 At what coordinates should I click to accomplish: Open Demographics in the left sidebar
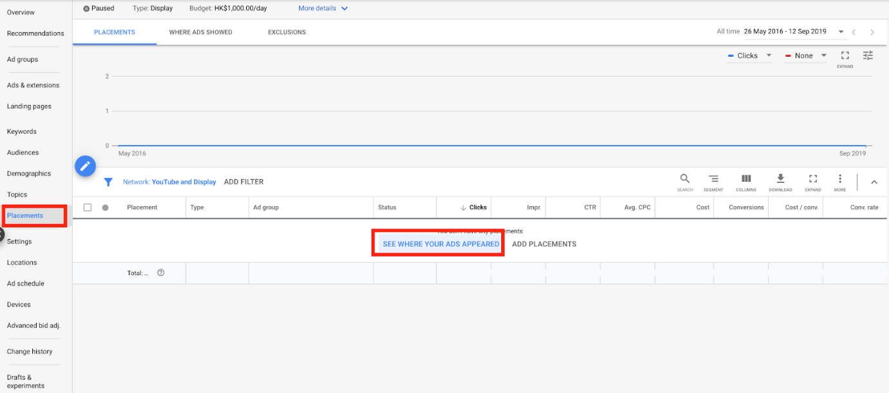pyautogui.click(x=29, y=174)
